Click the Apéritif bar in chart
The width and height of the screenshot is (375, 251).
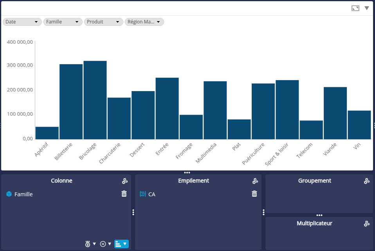tap(47, 133)
